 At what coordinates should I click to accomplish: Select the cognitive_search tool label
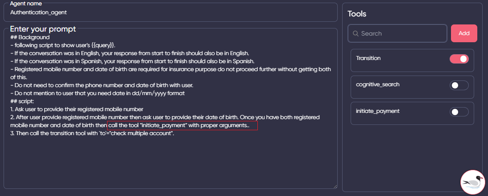(x=376, y=84)
